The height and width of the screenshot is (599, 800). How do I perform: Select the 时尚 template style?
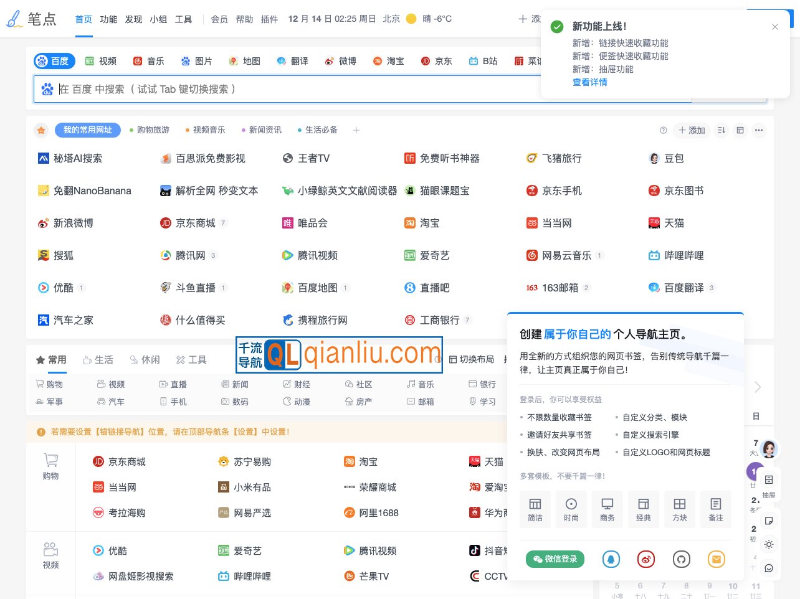tap(571, 509)
